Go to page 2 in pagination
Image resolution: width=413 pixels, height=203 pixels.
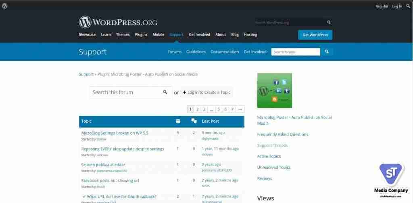(x=197, y=109)
